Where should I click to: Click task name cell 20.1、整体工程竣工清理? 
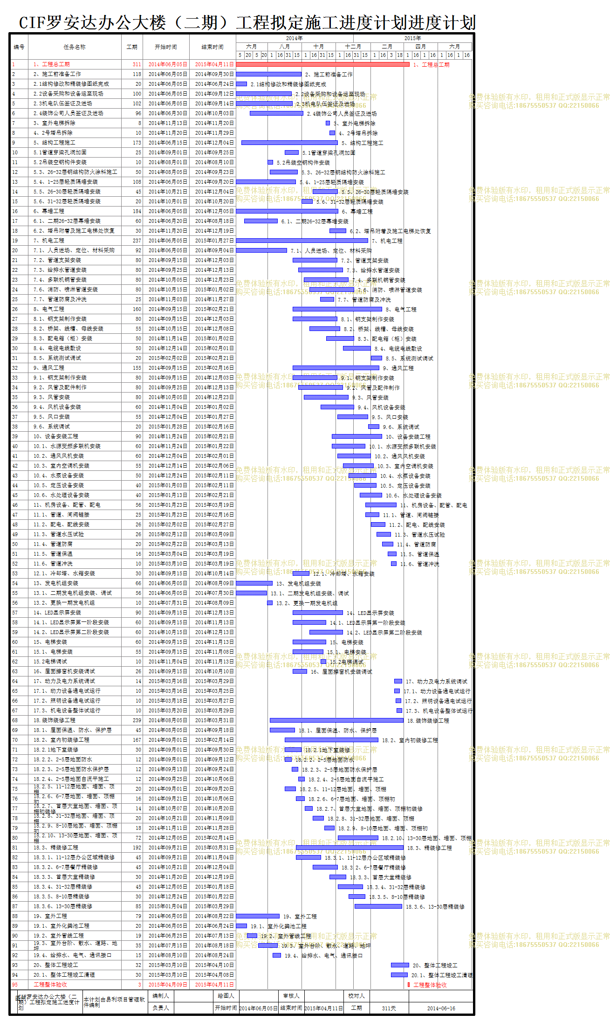click(x=75, y=975)
